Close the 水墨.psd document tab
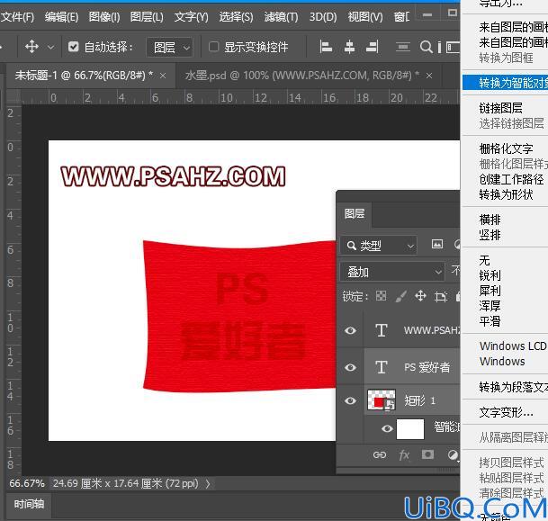Screen dimensions: 548x521 click(429, 76)
